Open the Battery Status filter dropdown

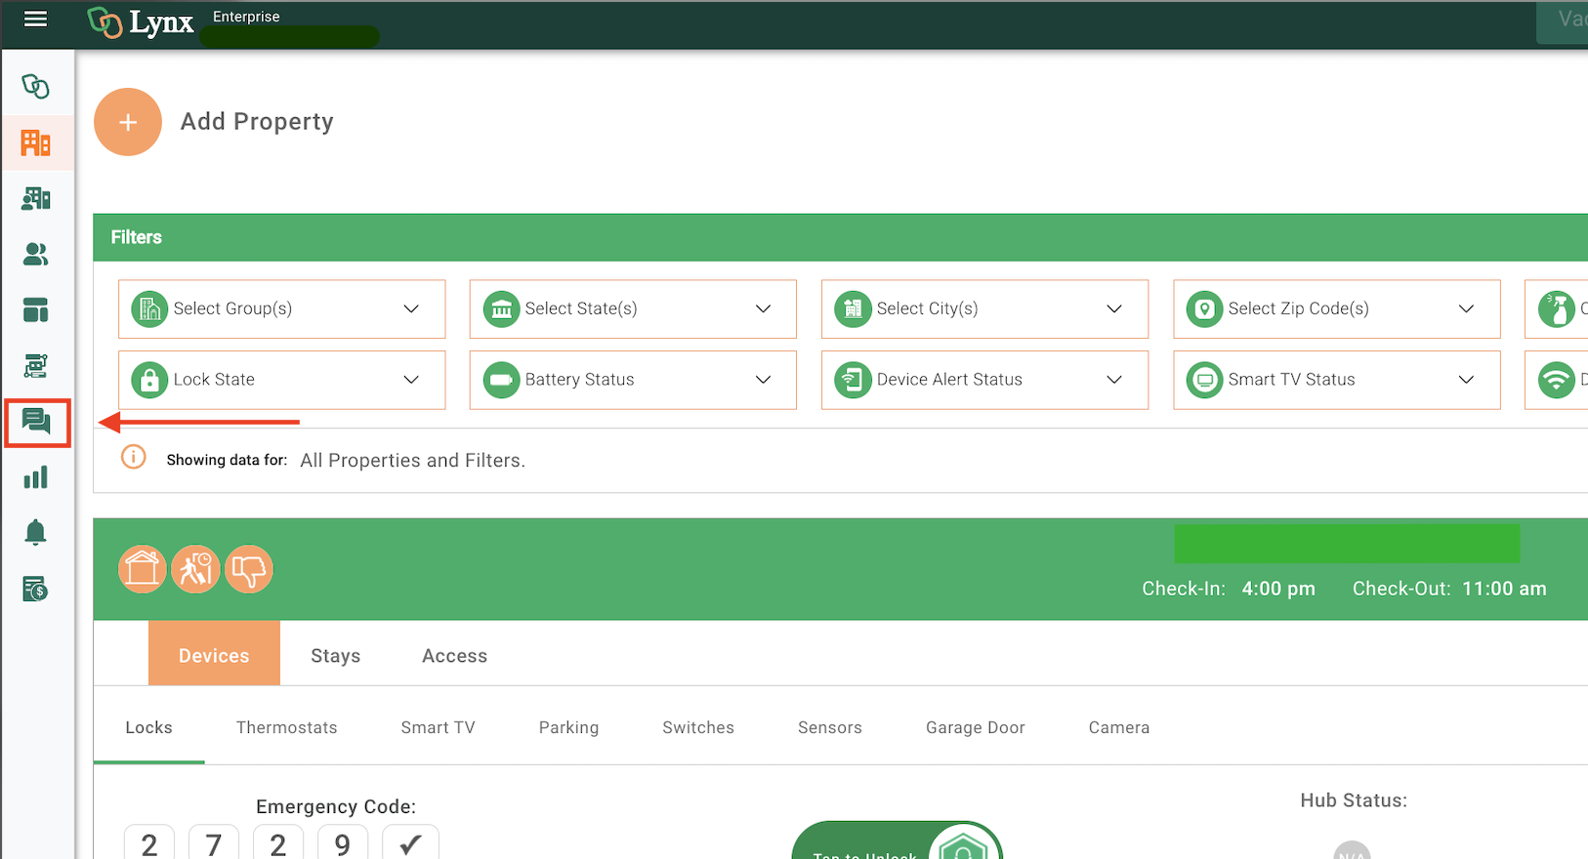point(633,380)
